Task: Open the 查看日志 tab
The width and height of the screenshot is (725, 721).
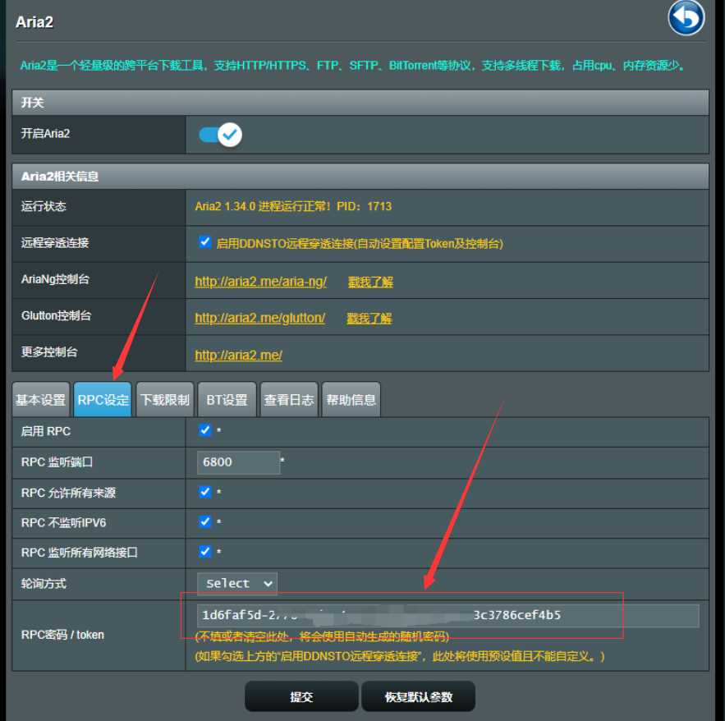Action: click(x=289, y=400)
